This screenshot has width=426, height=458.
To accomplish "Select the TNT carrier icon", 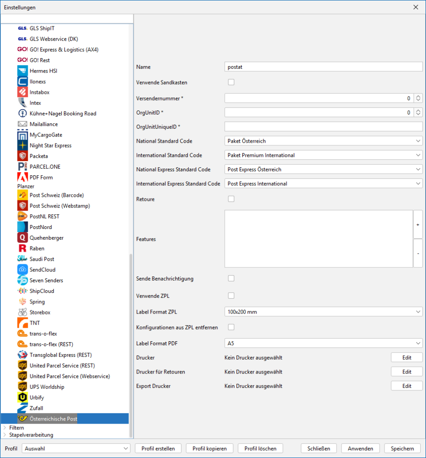I will point(23,323).
